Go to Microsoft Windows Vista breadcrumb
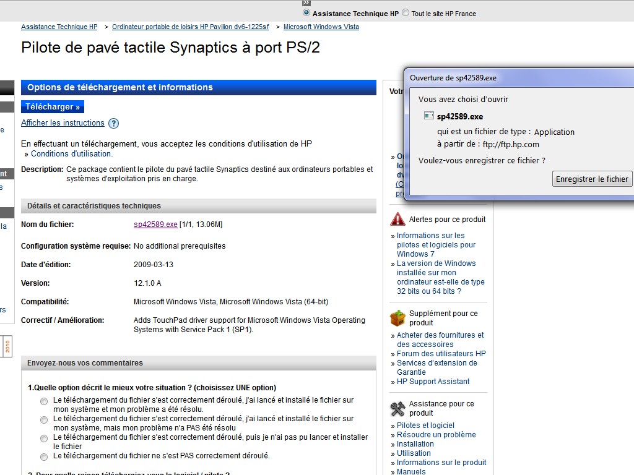 (x=321, y=27)
